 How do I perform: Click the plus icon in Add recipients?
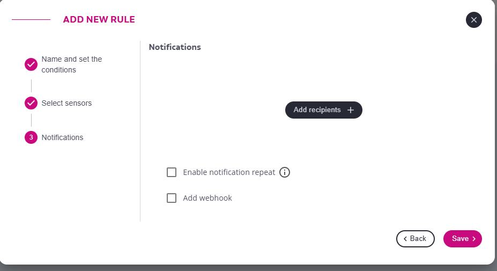(x=351, y=110)
